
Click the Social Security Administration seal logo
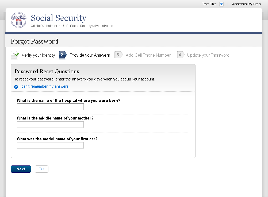(x=19, y=20)
